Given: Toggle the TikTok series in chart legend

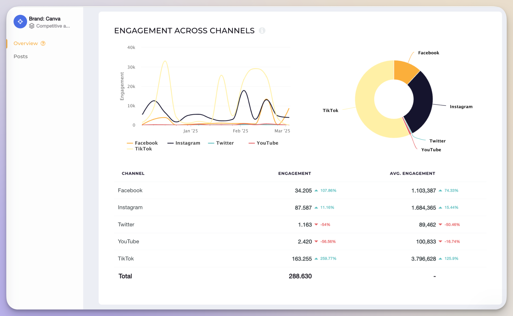Looking at the screenshot, I should click(139, 149).
